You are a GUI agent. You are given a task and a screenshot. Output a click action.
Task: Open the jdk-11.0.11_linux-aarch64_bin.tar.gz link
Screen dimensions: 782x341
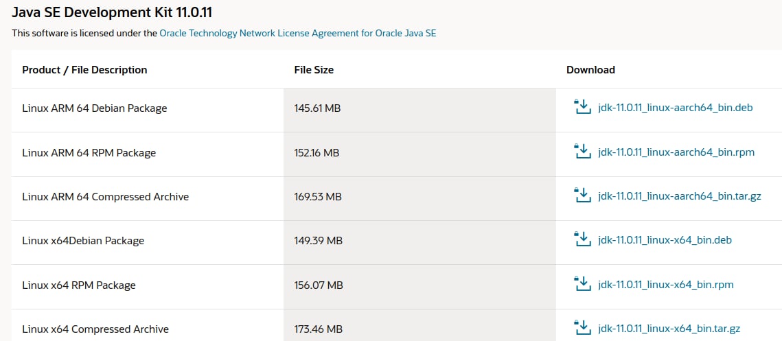click(x=679, y=196)
